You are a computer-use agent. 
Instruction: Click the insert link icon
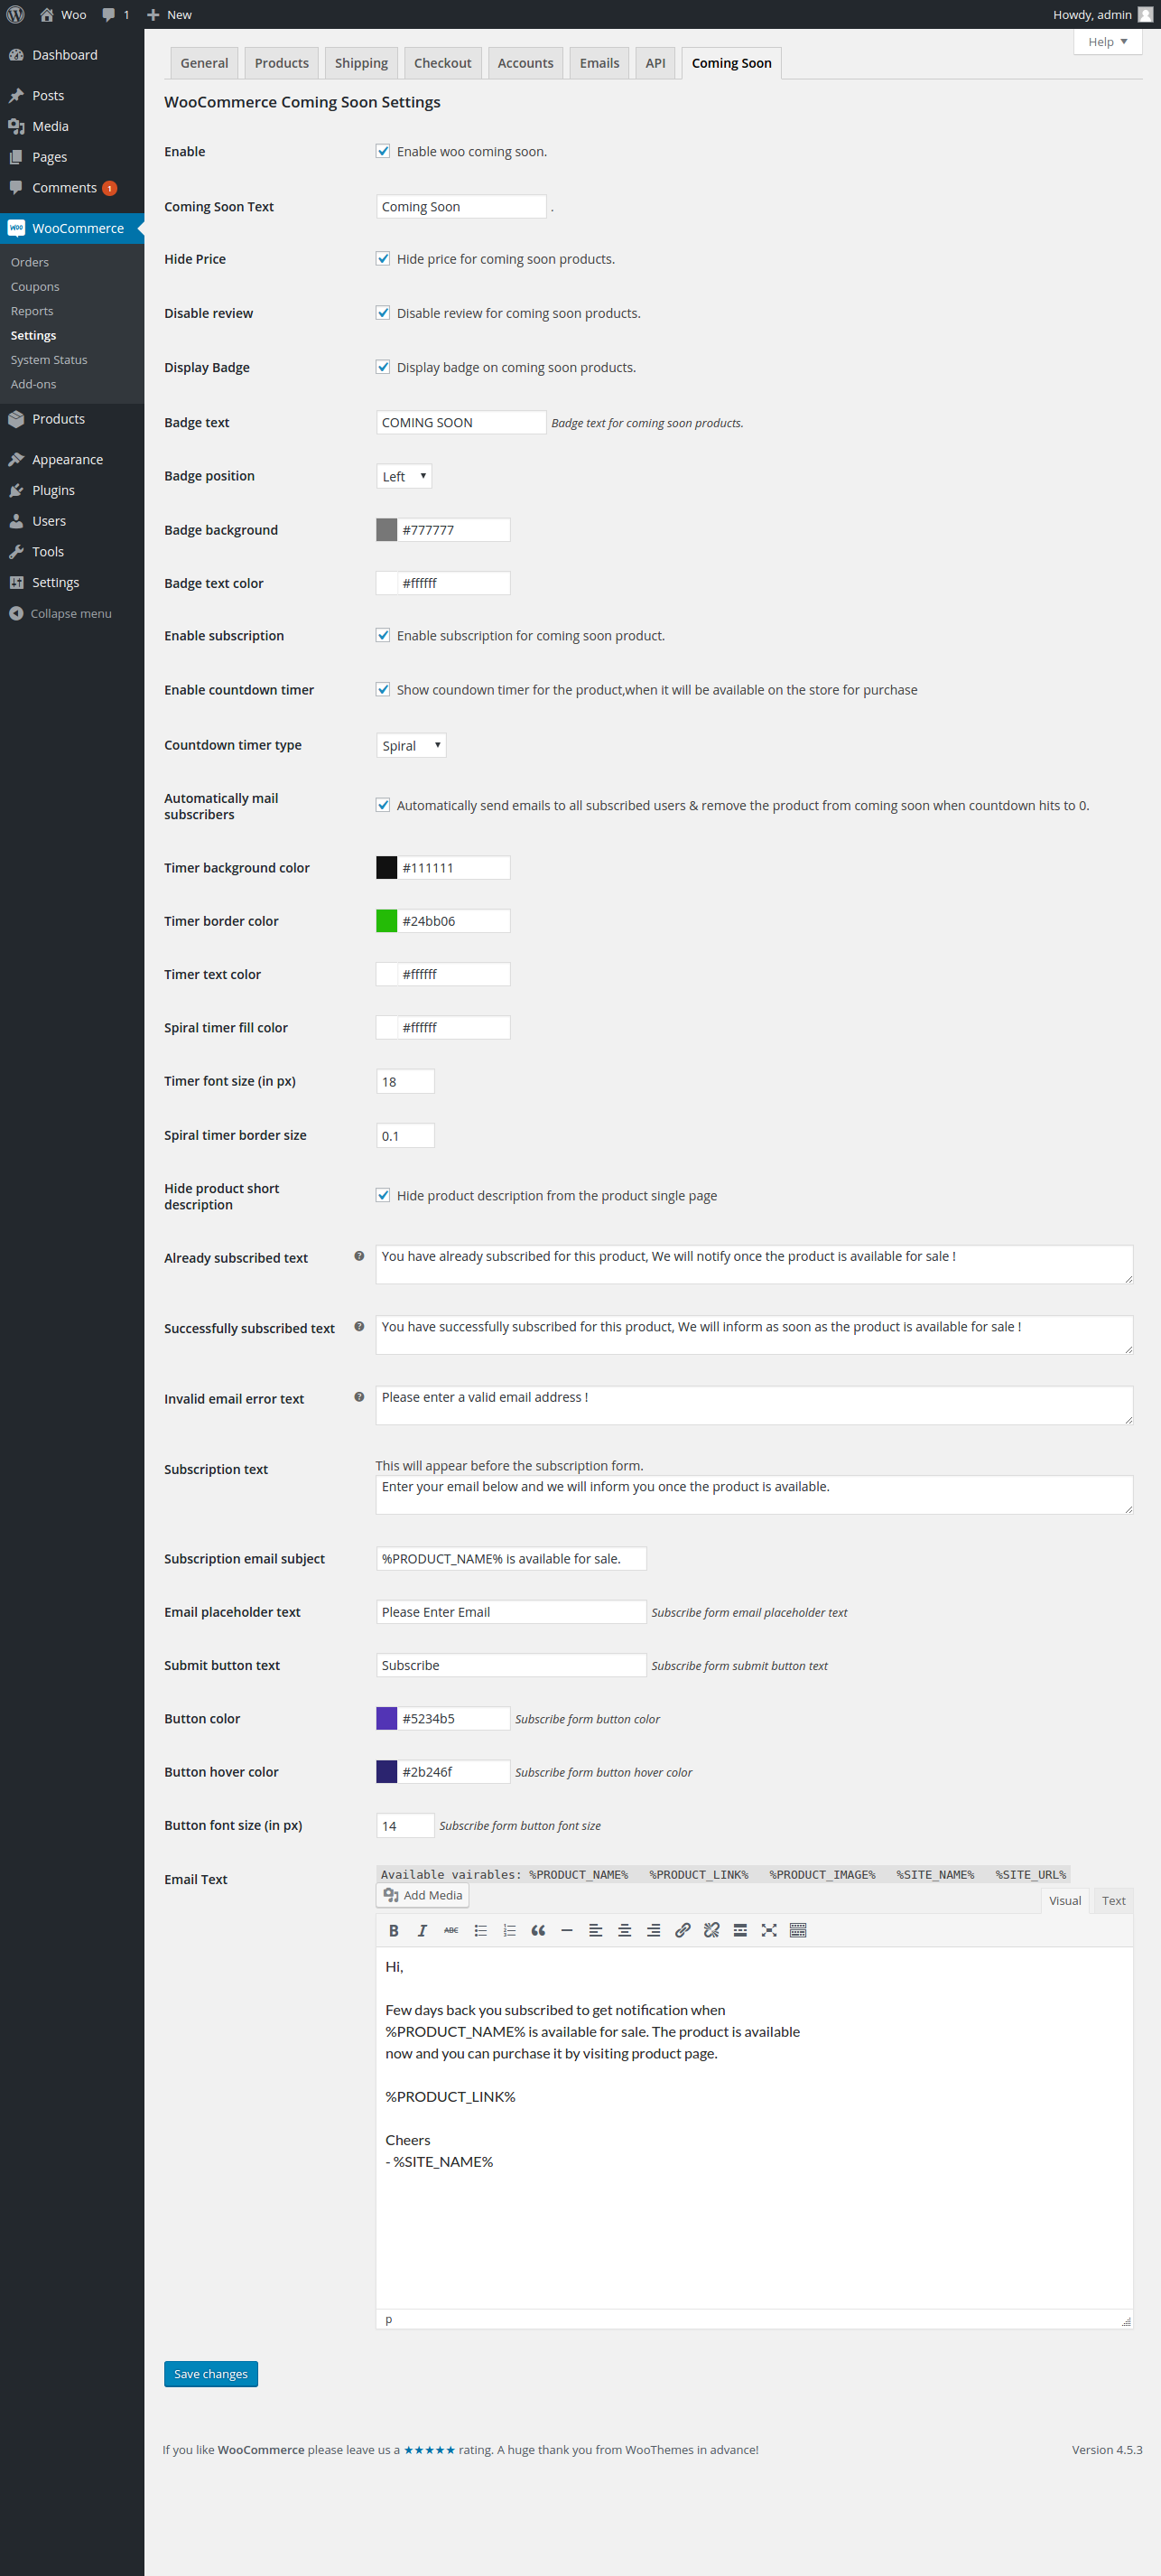(683, 1930)
